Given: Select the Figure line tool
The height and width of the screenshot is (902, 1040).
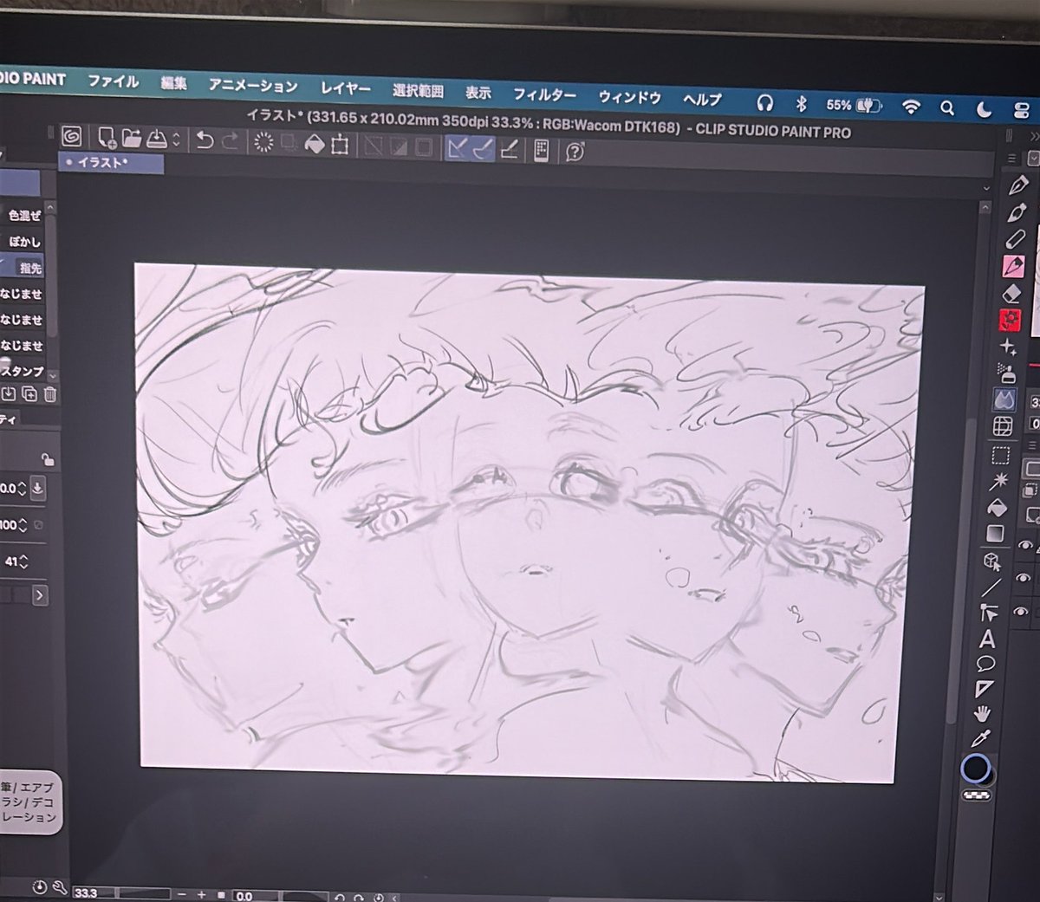Looking at the screenshot, I should click(991, 588).
